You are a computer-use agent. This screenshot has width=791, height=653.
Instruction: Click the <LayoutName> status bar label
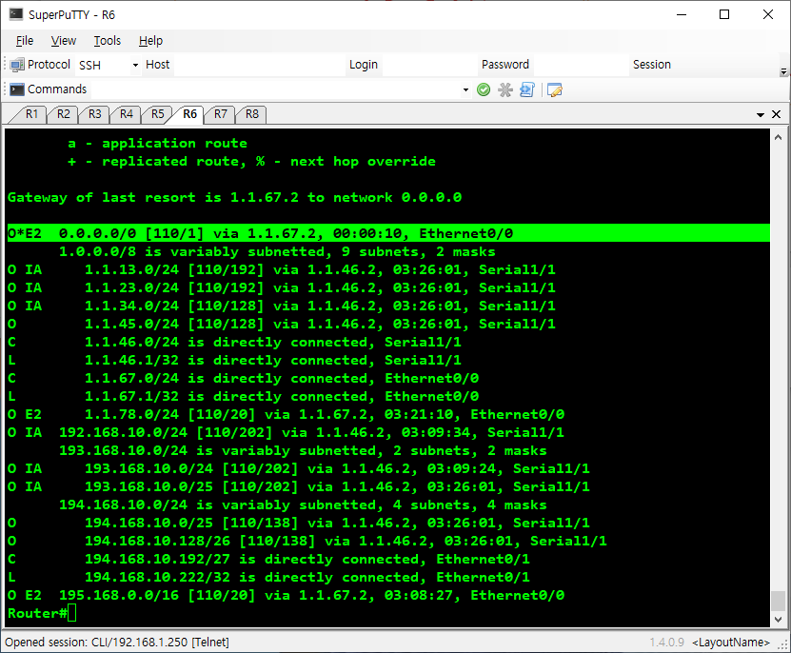(731, 642)
